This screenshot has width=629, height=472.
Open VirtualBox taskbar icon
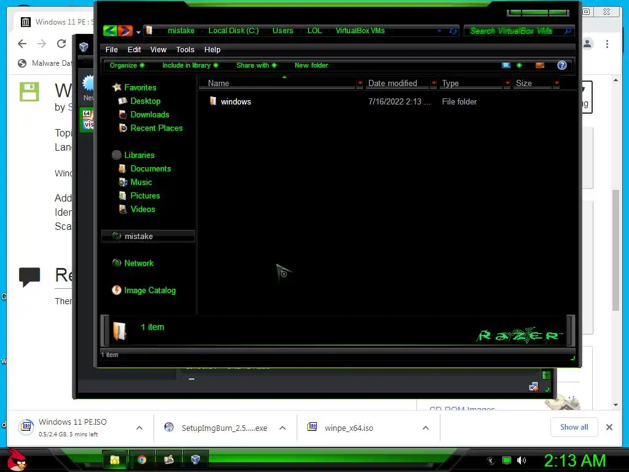pos(195,460)
